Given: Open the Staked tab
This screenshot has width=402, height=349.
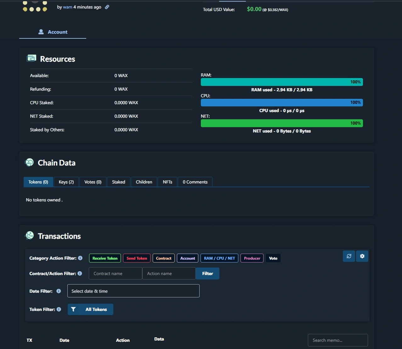Looking at the screenshot, I should [x=119, y=182].
